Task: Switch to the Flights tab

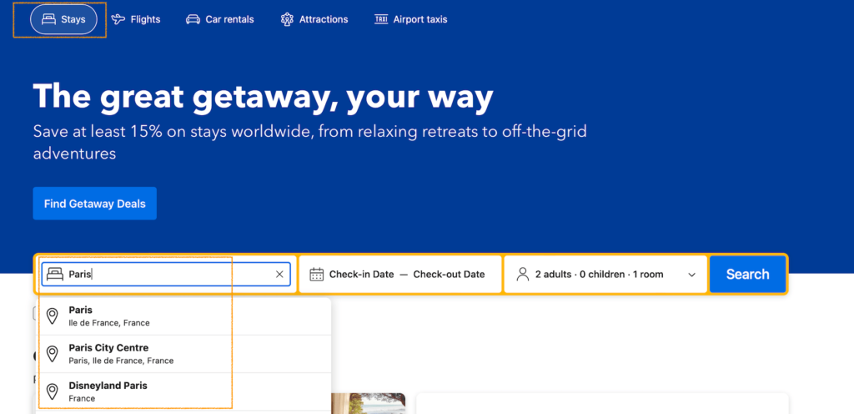Action: (136, 19)
